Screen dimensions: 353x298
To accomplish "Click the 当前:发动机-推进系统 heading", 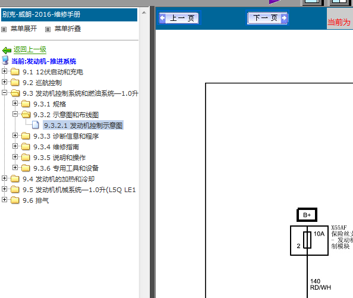I will point(44,61).
